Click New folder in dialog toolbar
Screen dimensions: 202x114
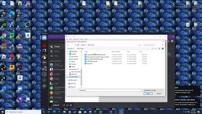coord(80,48)
